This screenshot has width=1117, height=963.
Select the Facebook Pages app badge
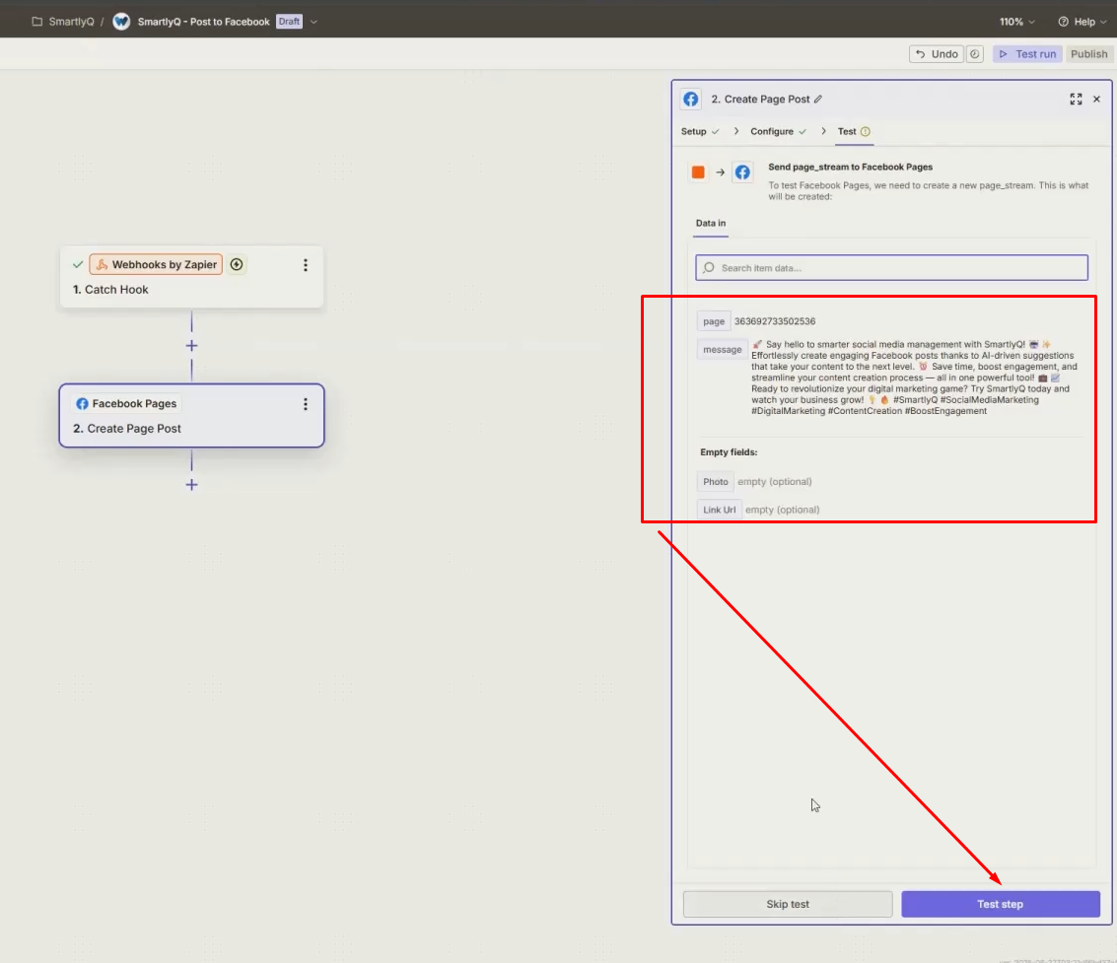click(x=127, y=403)
